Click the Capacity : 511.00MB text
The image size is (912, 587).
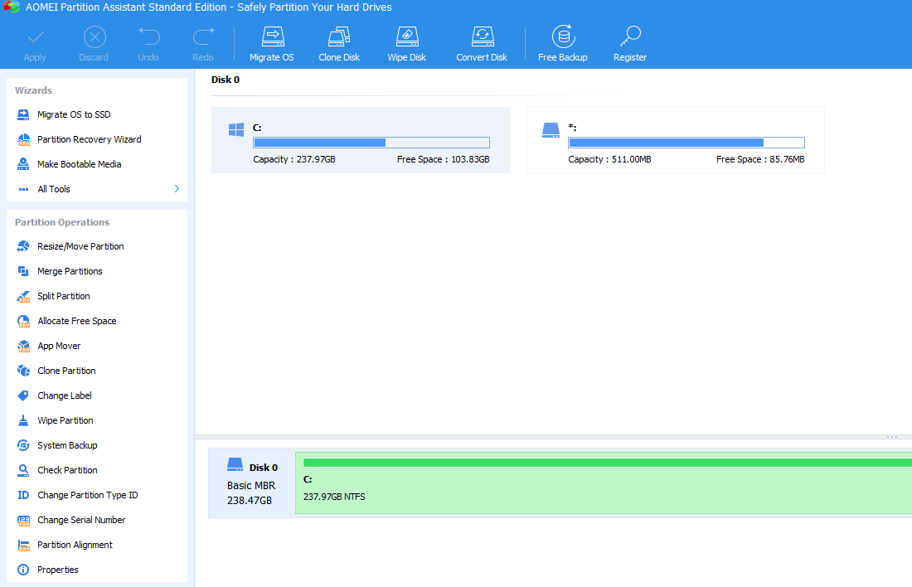tap(609, 159)
